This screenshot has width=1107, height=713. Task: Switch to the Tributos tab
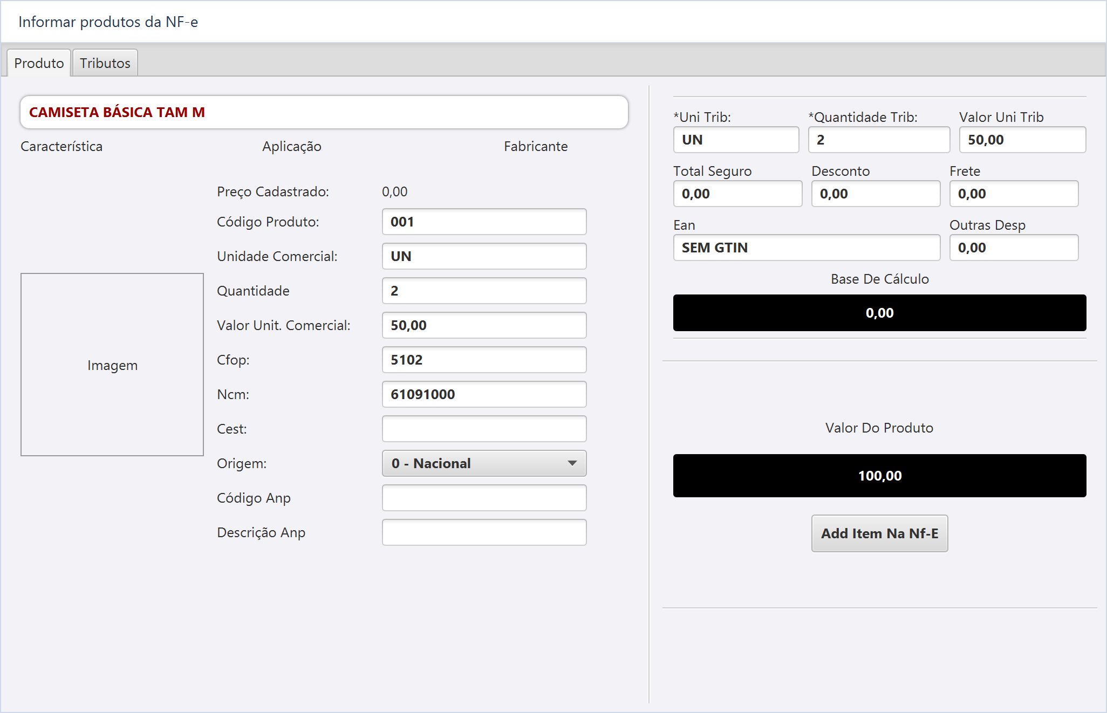[x=105, y=63]
